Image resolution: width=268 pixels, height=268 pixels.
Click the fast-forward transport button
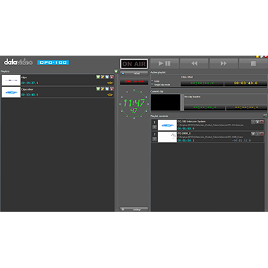(x=224, y=64)
